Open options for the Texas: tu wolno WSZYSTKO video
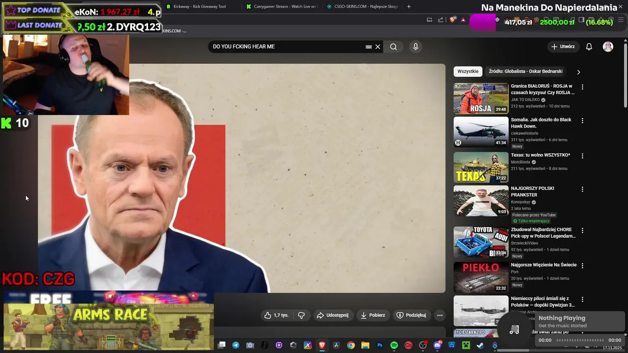Image resolution: width=628 pixels, height=353 pixels. [x=582, y=156]
